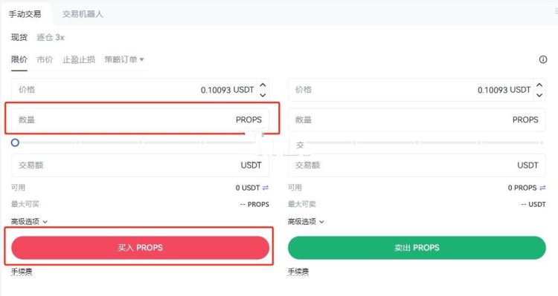The image size is (558, 296).
Task: Switch to the 交易机器人 tab
Action: pos(83,14)
